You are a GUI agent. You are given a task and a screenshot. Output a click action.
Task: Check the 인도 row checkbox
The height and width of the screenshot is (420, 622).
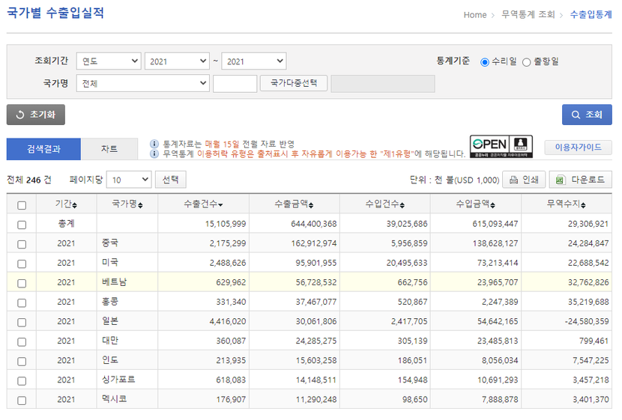(x=22, y=362)
